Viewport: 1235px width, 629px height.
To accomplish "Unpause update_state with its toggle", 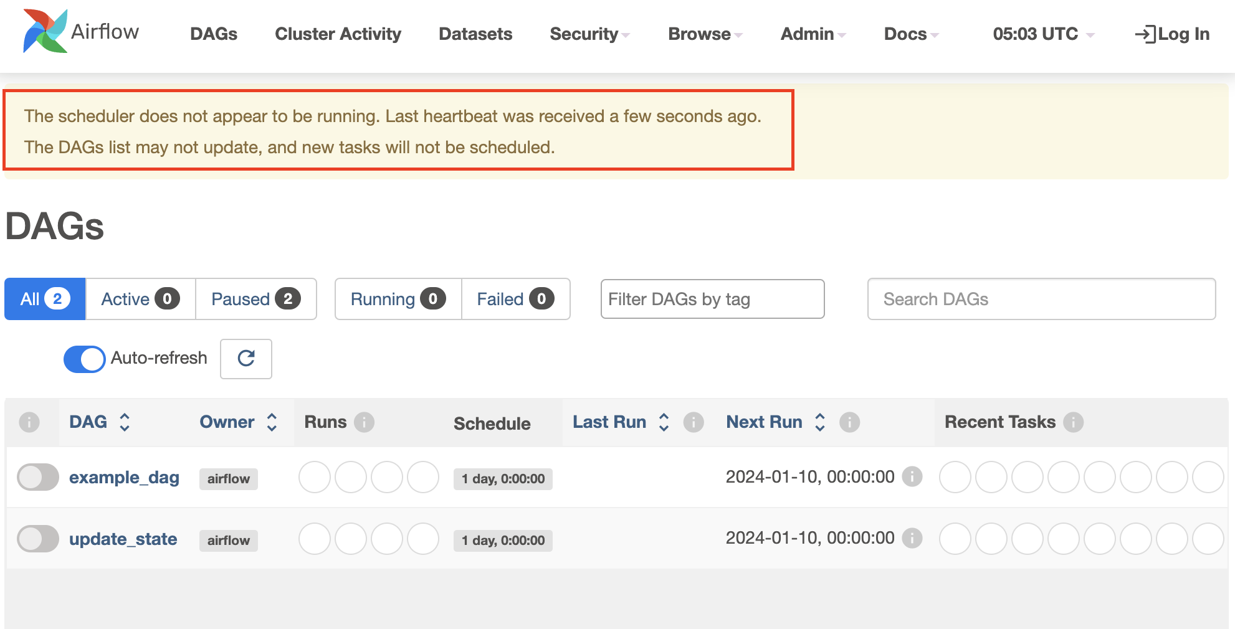I will 38,539.
